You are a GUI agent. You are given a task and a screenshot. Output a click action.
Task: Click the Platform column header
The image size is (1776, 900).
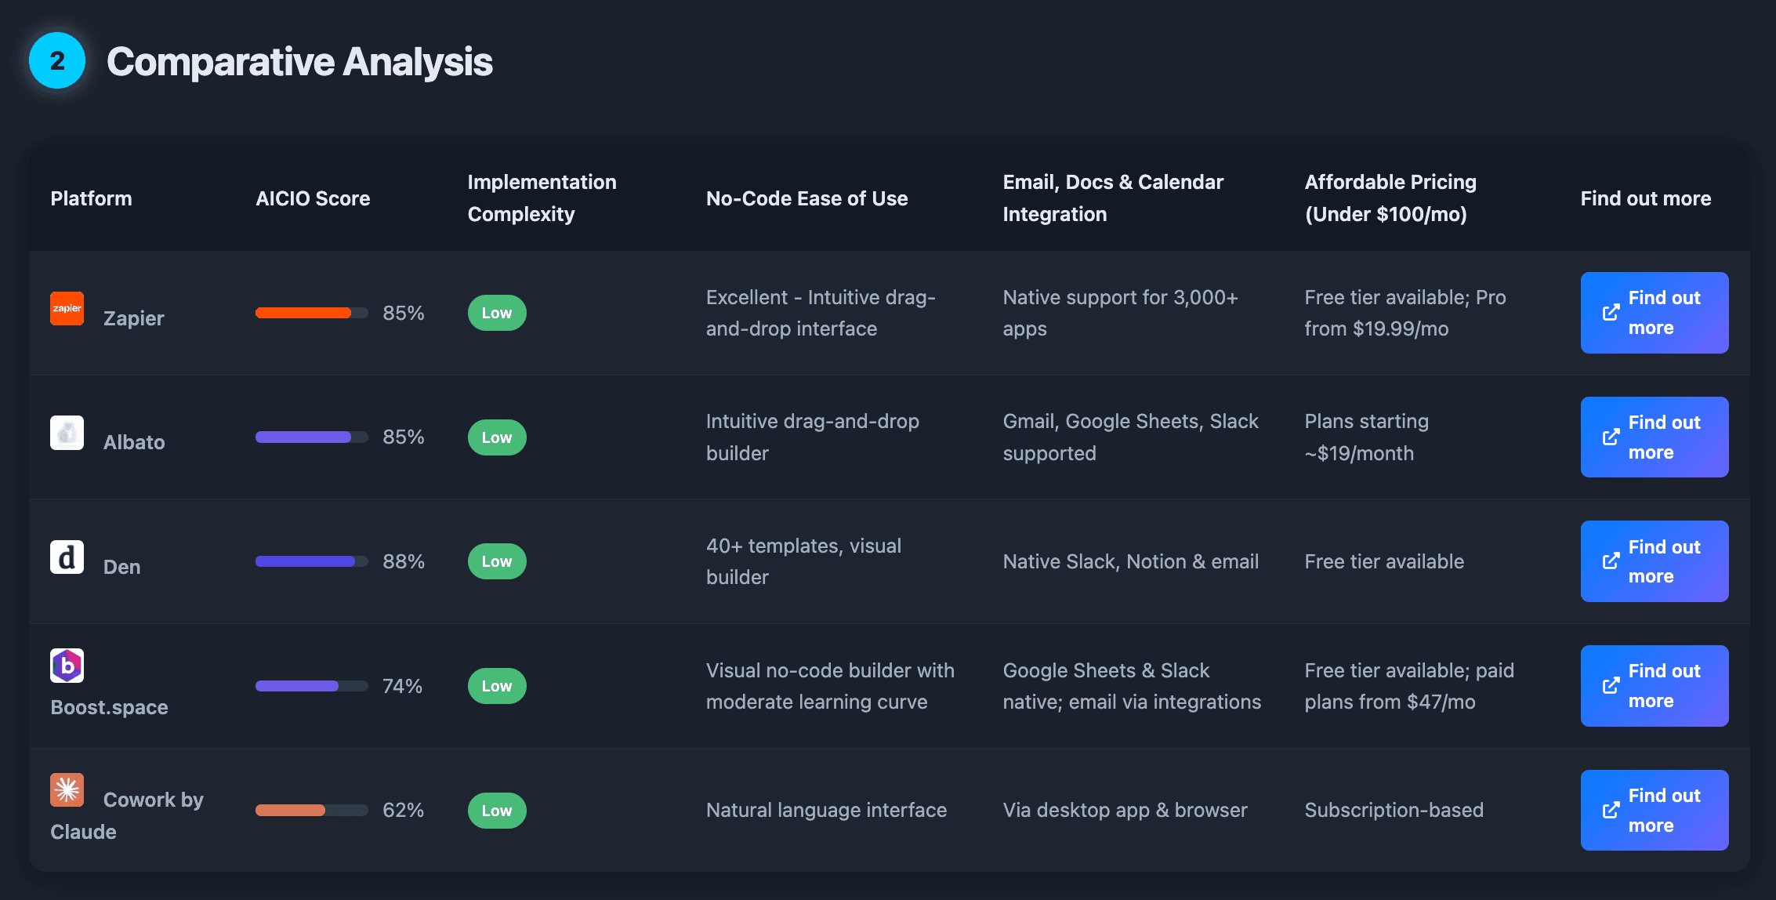coord(91,198)
